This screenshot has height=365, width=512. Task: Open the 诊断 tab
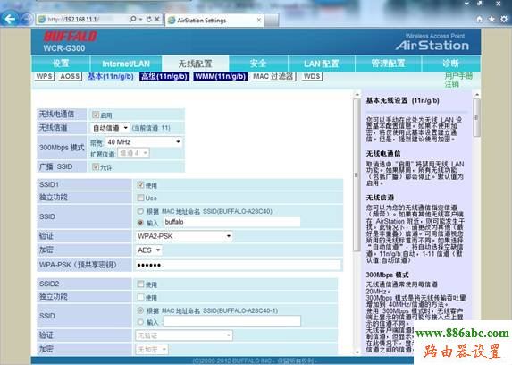pos(451,64)
